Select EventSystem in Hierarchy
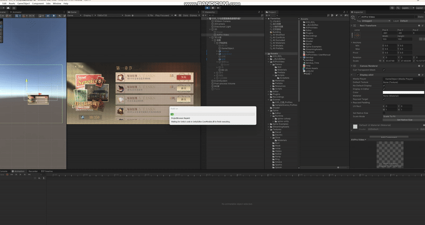 tap(220, 81)
